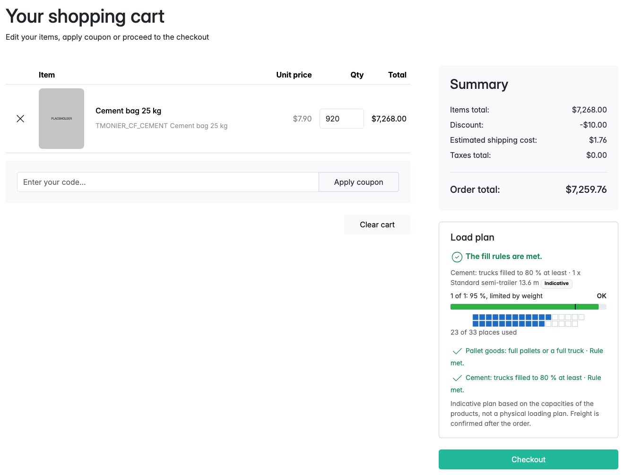The image size is (624, 475).
Task: Click the Total column header
Action: click(397, 75)
